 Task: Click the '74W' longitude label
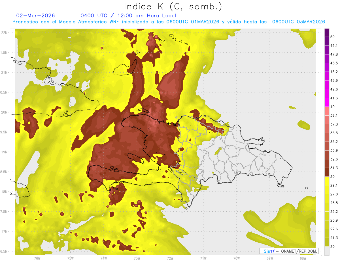click(103, 258)
